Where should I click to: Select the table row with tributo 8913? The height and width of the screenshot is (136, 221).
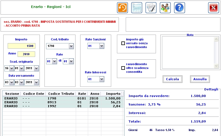pos(63,102)
